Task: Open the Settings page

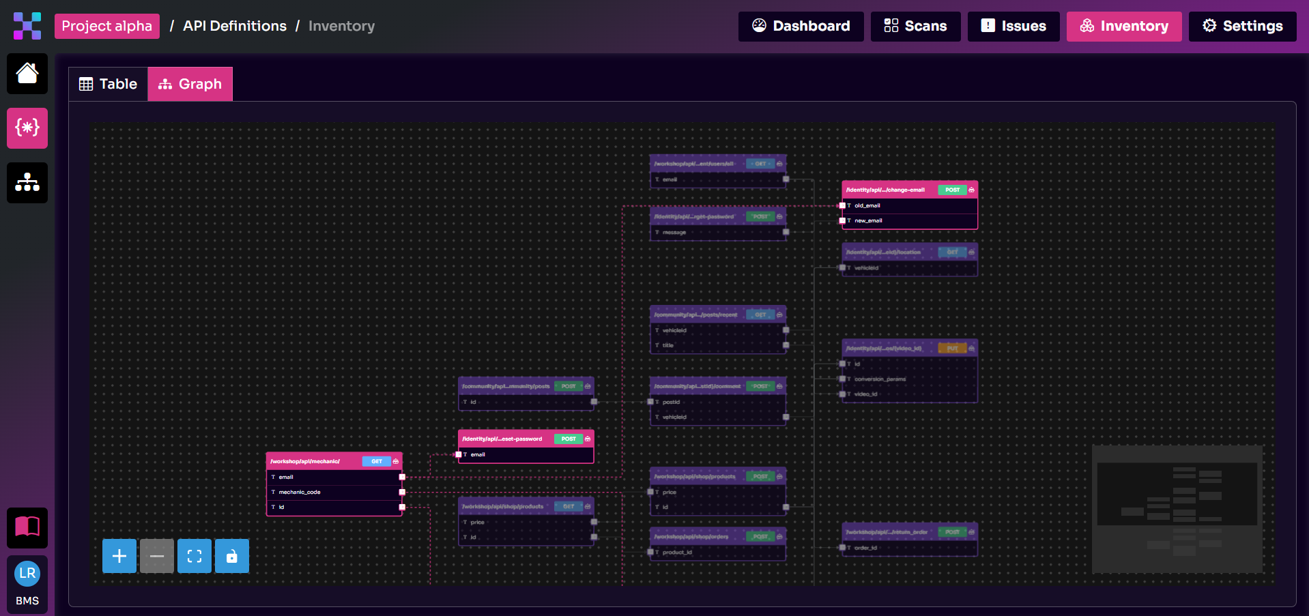Action: coord(1242,26)
